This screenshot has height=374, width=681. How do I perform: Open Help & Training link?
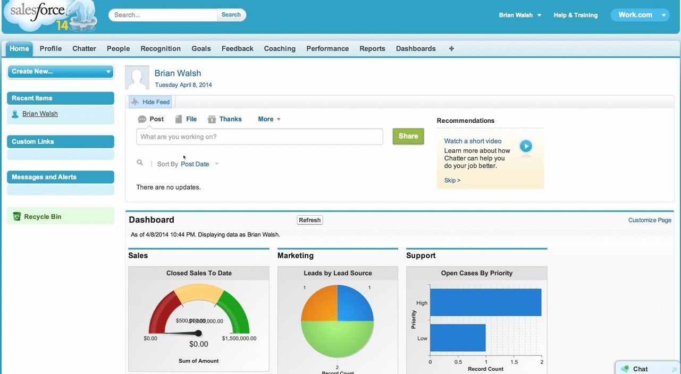(x=575, y=15)
